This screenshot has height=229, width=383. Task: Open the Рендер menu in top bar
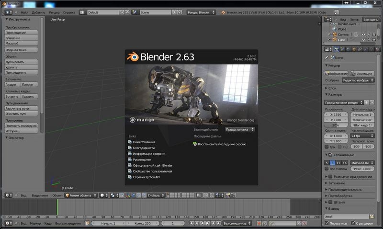[55, 11]
